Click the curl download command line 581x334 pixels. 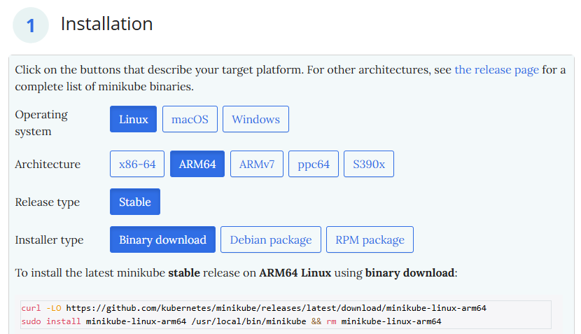pos(254,308)
